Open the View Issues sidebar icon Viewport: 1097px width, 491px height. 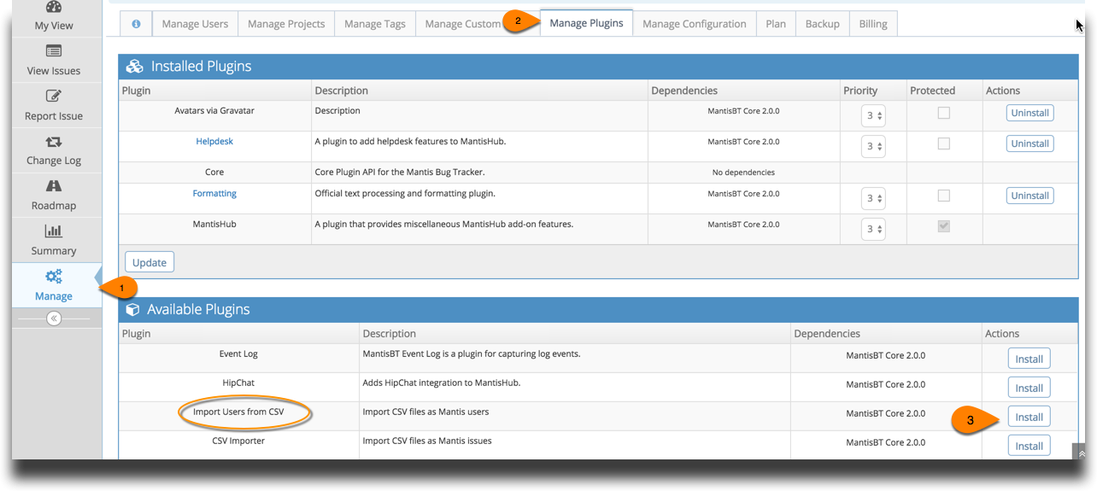pos(54,51)
